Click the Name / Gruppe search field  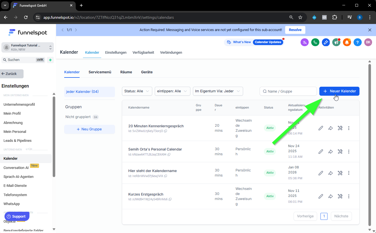click(289, 91)
